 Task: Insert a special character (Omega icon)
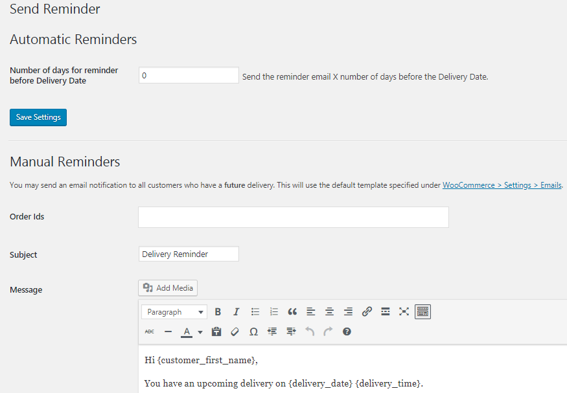pyautogui.click(x=253, y=331)
